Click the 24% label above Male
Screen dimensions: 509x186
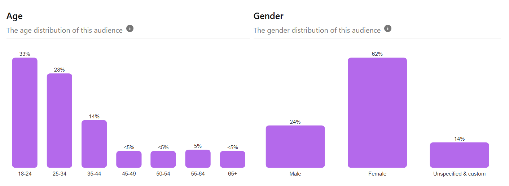295,122
